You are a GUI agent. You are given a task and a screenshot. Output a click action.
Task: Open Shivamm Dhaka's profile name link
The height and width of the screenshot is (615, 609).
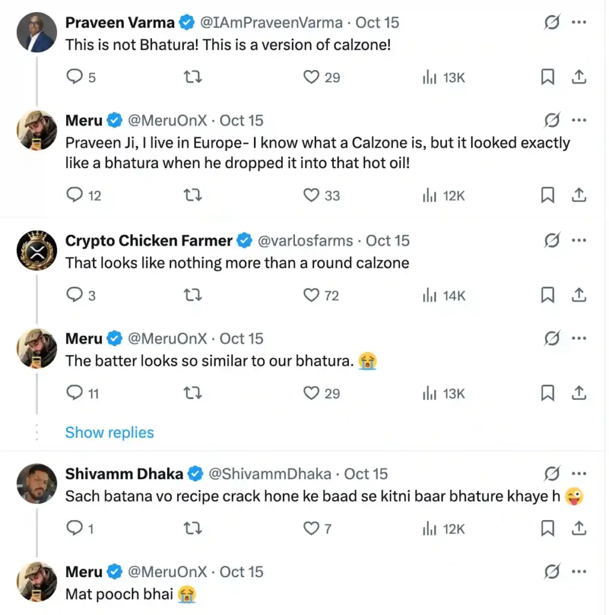[124, 474]
